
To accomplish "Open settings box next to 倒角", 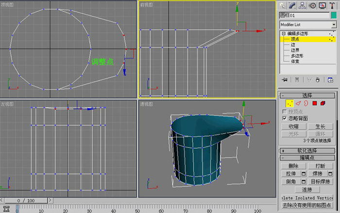I will [x=304, y=181].
